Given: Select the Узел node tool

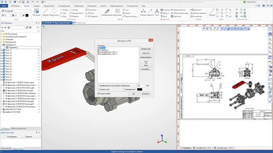Looking at the screenshot, I should coord(63,13).
